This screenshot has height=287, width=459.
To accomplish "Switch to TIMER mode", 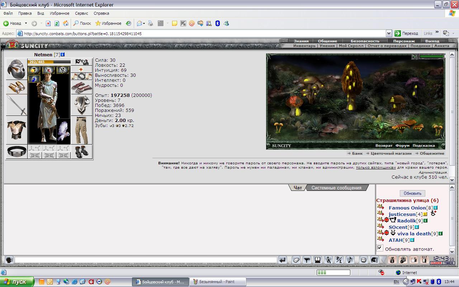I will 449,263.
